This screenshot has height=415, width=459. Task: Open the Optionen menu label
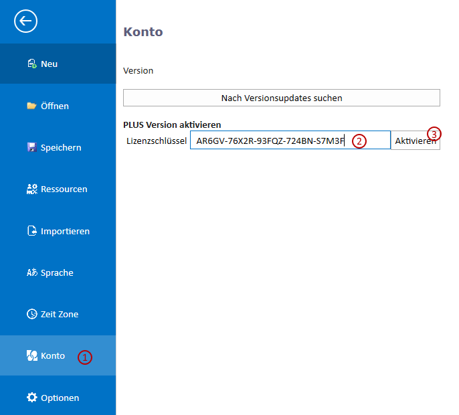(60, 398)
